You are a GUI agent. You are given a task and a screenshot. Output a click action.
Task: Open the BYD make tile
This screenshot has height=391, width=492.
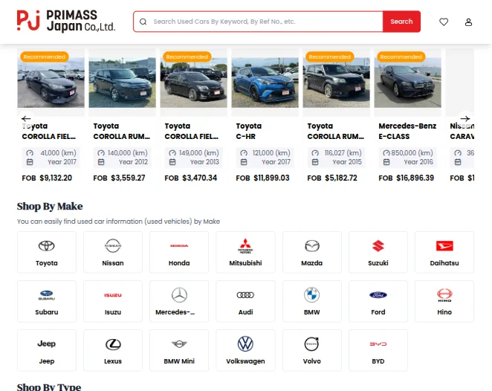(378, 350)
